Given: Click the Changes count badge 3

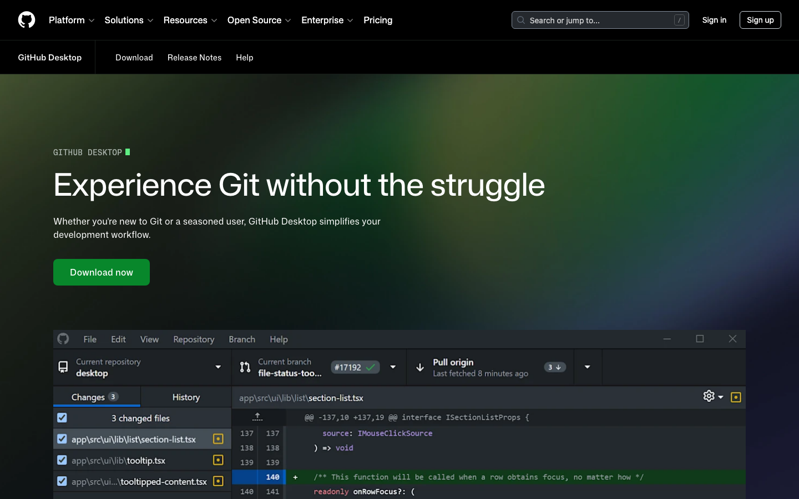Looking at the screenshot, I should click(113, 396).
